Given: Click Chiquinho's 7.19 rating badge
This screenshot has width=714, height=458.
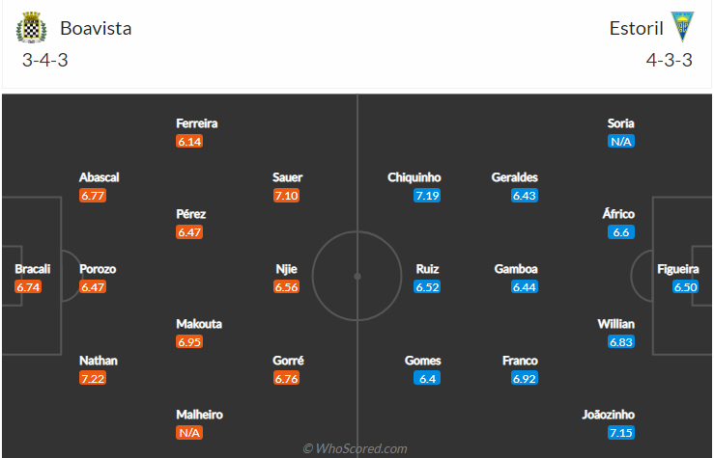Looking at the screenshot, I should click(x=427, y=195).
